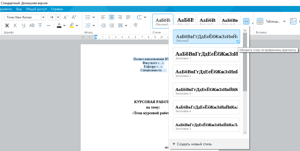The width and height of the screenshot is (300, 151).
Task: Open Общий доступ menu
Action: pos(36,9)
